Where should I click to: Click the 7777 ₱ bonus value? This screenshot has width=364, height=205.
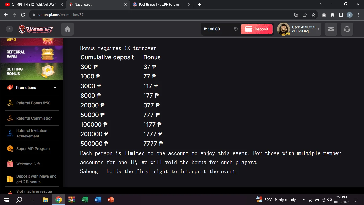pyautogui.click(x=153, y=144)
